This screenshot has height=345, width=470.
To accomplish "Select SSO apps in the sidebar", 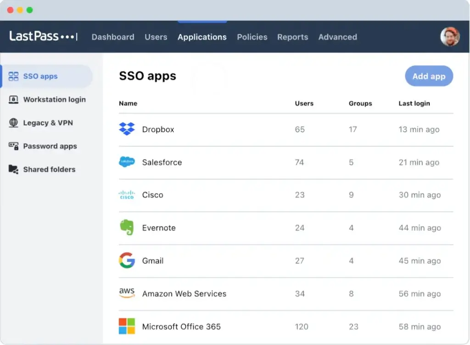I will 47,76.
